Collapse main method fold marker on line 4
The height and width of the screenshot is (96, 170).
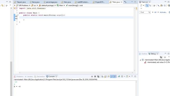pyautogui.click(x=18, y=15)
